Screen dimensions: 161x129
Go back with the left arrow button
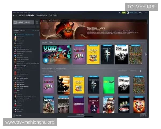(14, 15)
